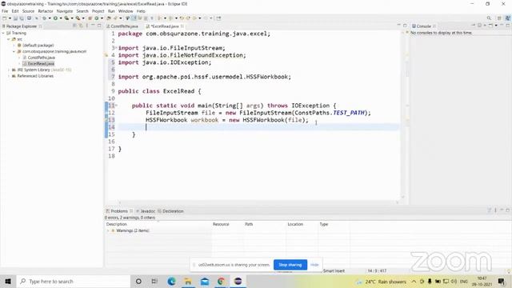Open the Edit menu
512x288 pixels.
[x=15, y=11]
